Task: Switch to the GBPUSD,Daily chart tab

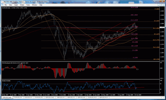Action: tap(50, 97)
